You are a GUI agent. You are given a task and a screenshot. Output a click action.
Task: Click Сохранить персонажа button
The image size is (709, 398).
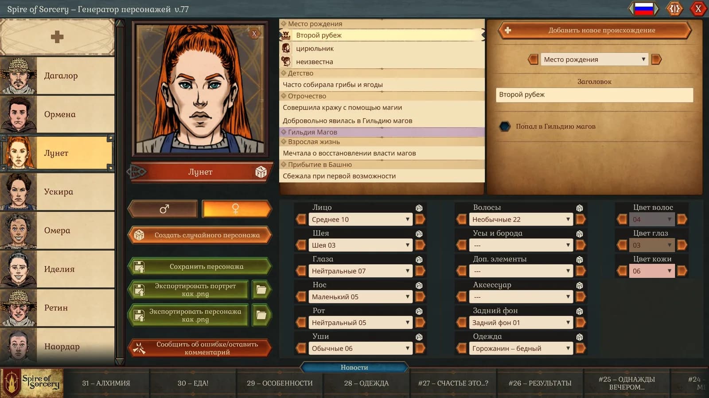200,267
